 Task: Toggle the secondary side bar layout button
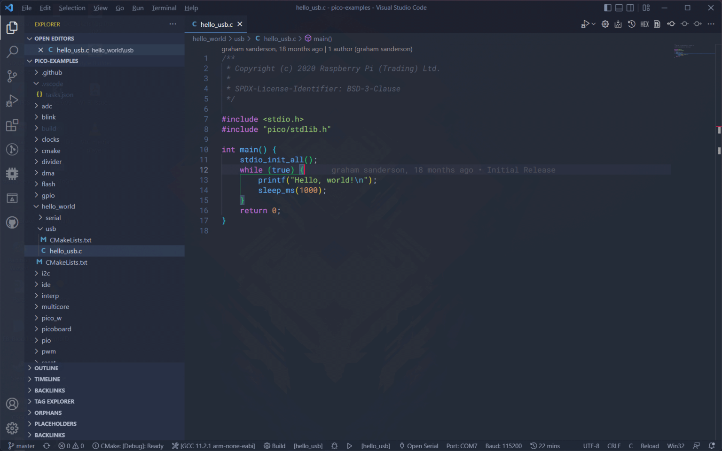(630, 8)
